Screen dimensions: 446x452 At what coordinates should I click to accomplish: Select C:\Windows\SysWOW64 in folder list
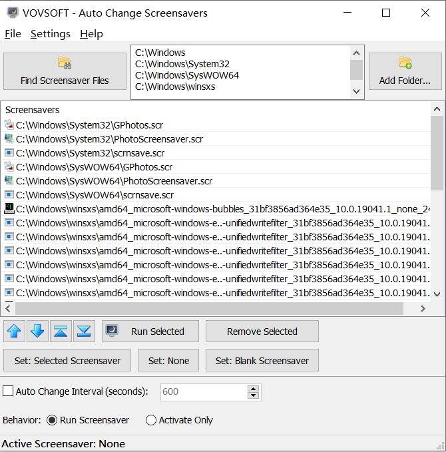pos(187,75)
